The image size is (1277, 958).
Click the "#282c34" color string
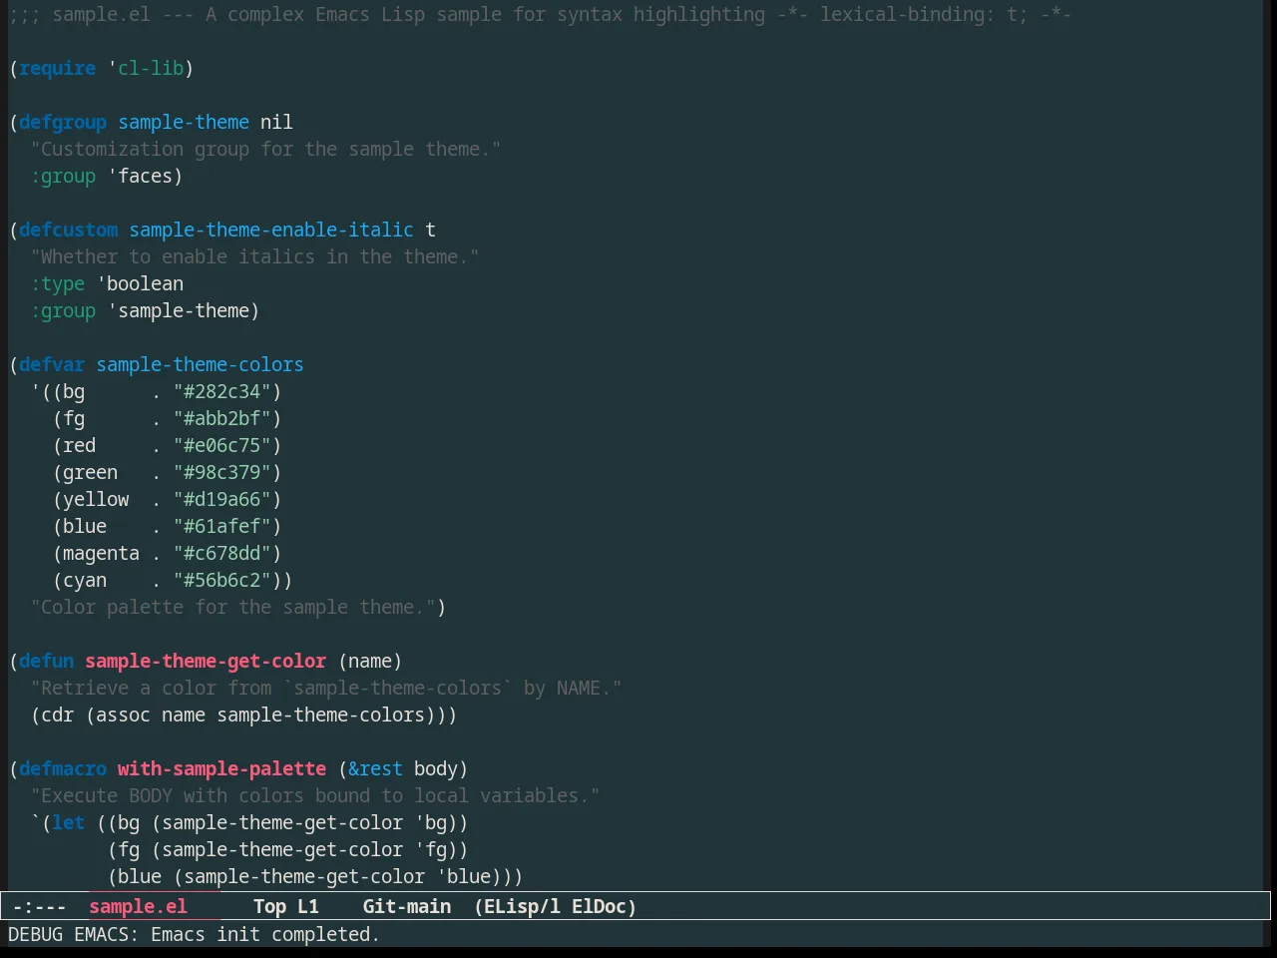click(222, 391)
